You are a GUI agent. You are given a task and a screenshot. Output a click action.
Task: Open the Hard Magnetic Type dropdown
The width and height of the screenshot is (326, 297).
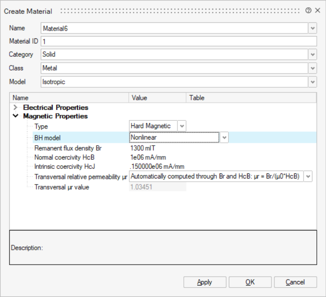pos(182,126)
